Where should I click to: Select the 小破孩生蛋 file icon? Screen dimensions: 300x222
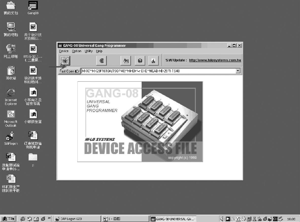point(33,116)
